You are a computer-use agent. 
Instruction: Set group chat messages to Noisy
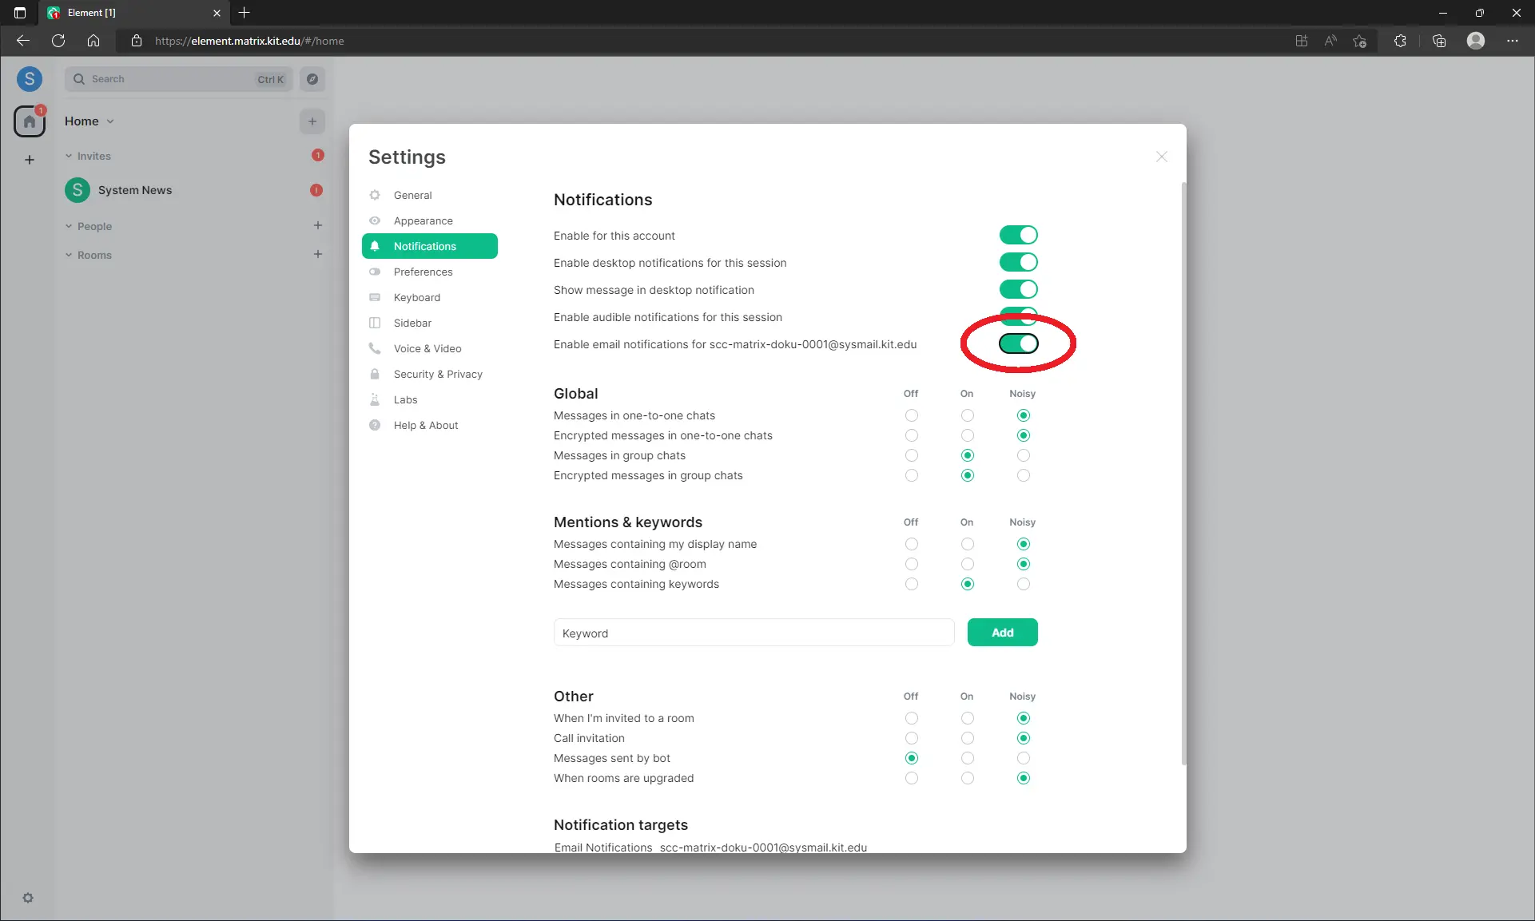tap(1023, 455)
